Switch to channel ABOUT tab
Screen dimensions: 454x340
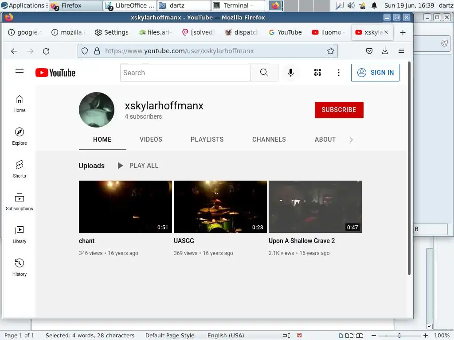[325, 139]
